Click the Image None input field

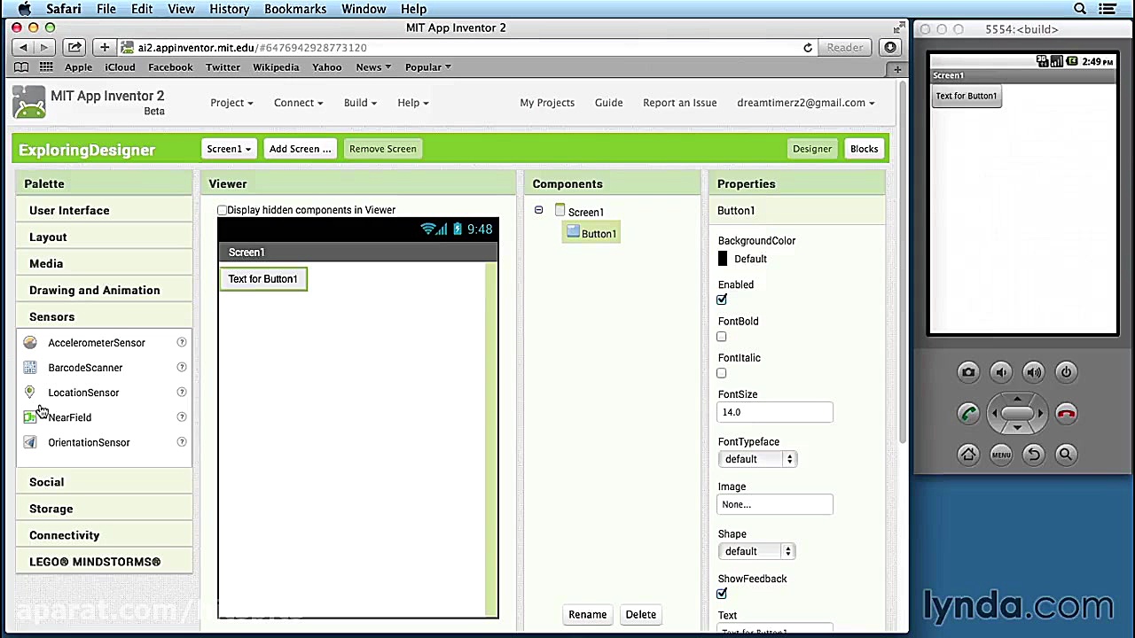775,504
